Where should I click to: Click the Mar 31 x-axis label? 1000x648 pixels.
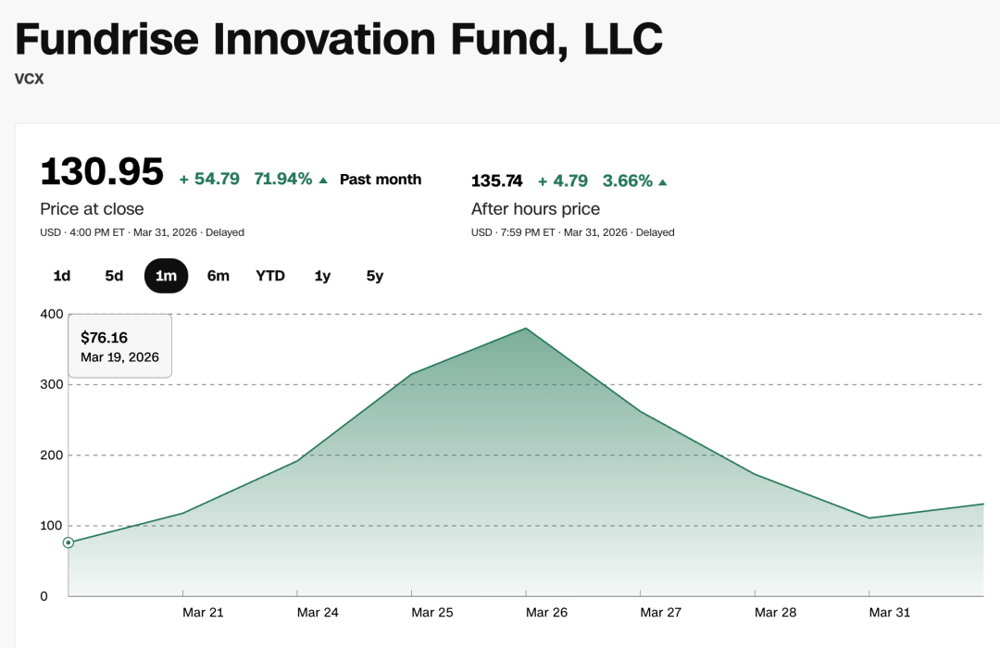coord(889,612)
